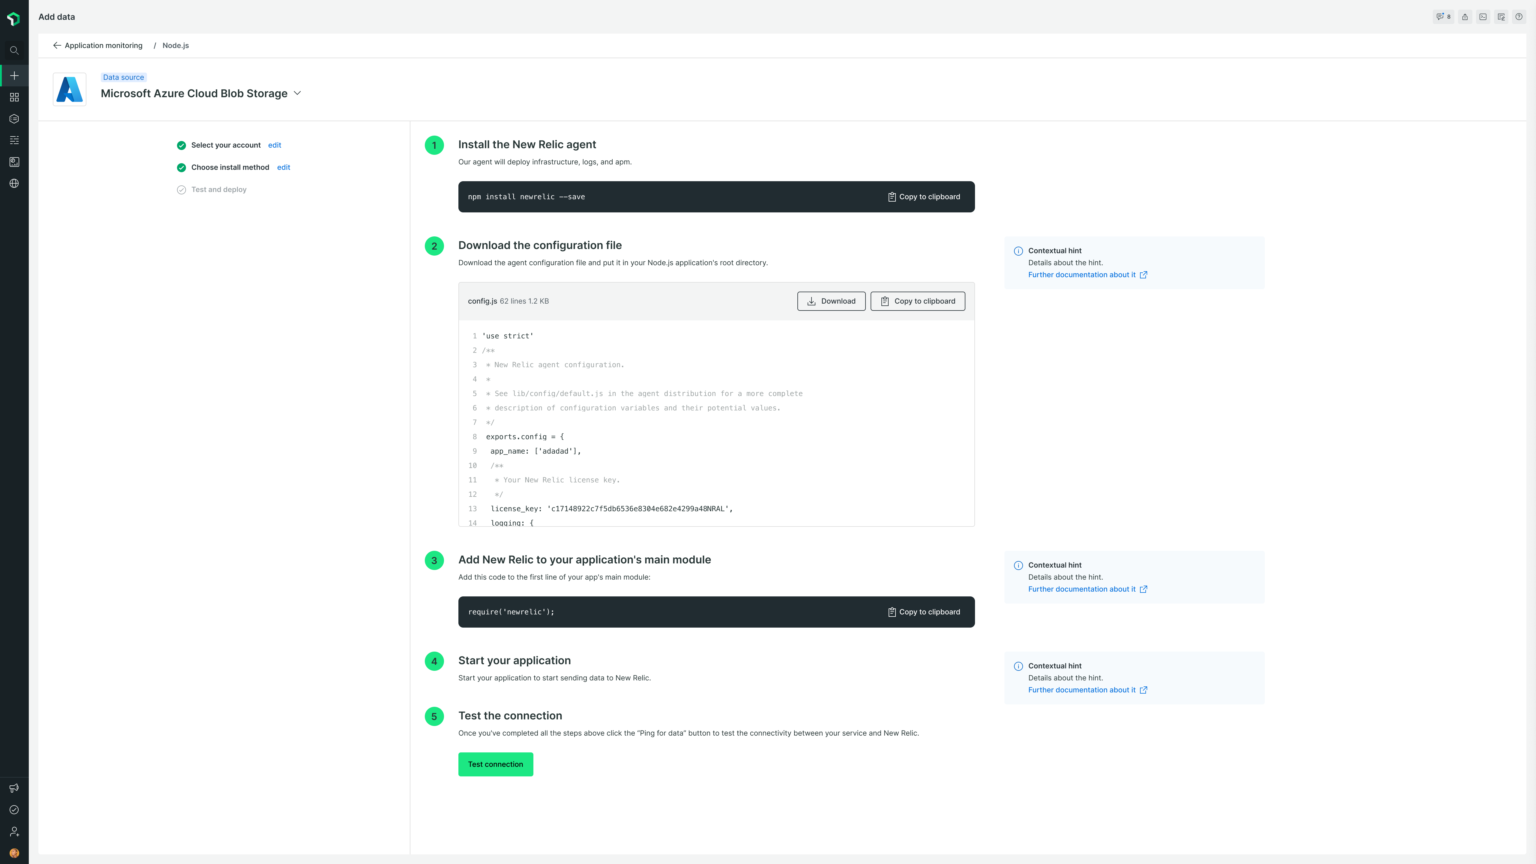
Task: Click the Node.js breadcrumb
Action: (x=176, y=45)
